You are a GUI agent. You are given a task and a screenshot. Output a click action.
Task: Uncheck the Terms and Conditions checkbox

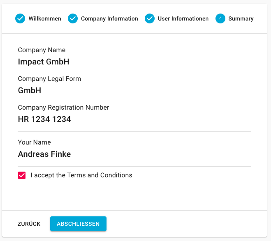pos(22,175)
